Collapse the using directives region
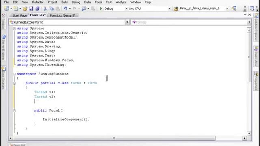 point(15,28)
